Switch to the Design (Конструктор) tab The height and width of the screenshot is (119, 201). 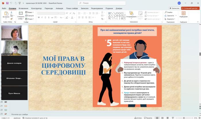click(x=36, y=8)
